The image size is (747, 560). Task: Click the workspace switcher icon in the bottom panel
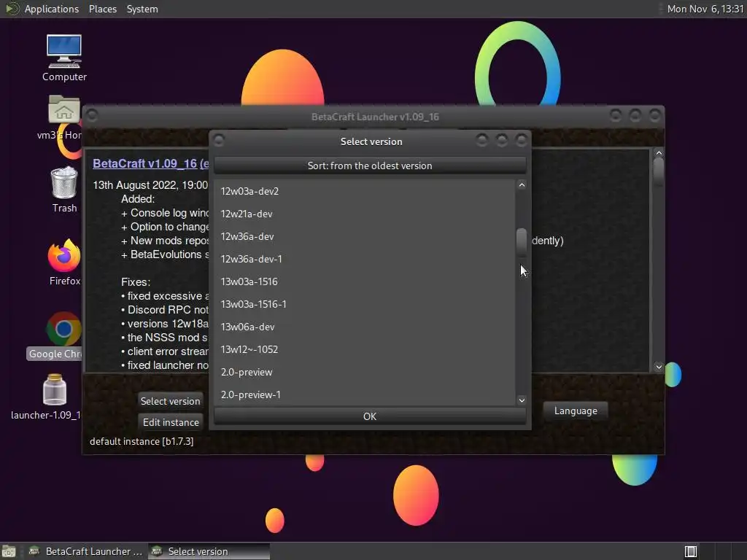pyautogui.click(x=690, y=551)
